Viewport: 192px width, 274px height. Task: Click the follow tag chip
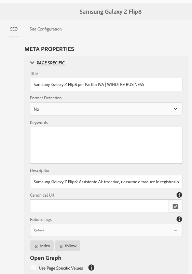pos(68,246)
